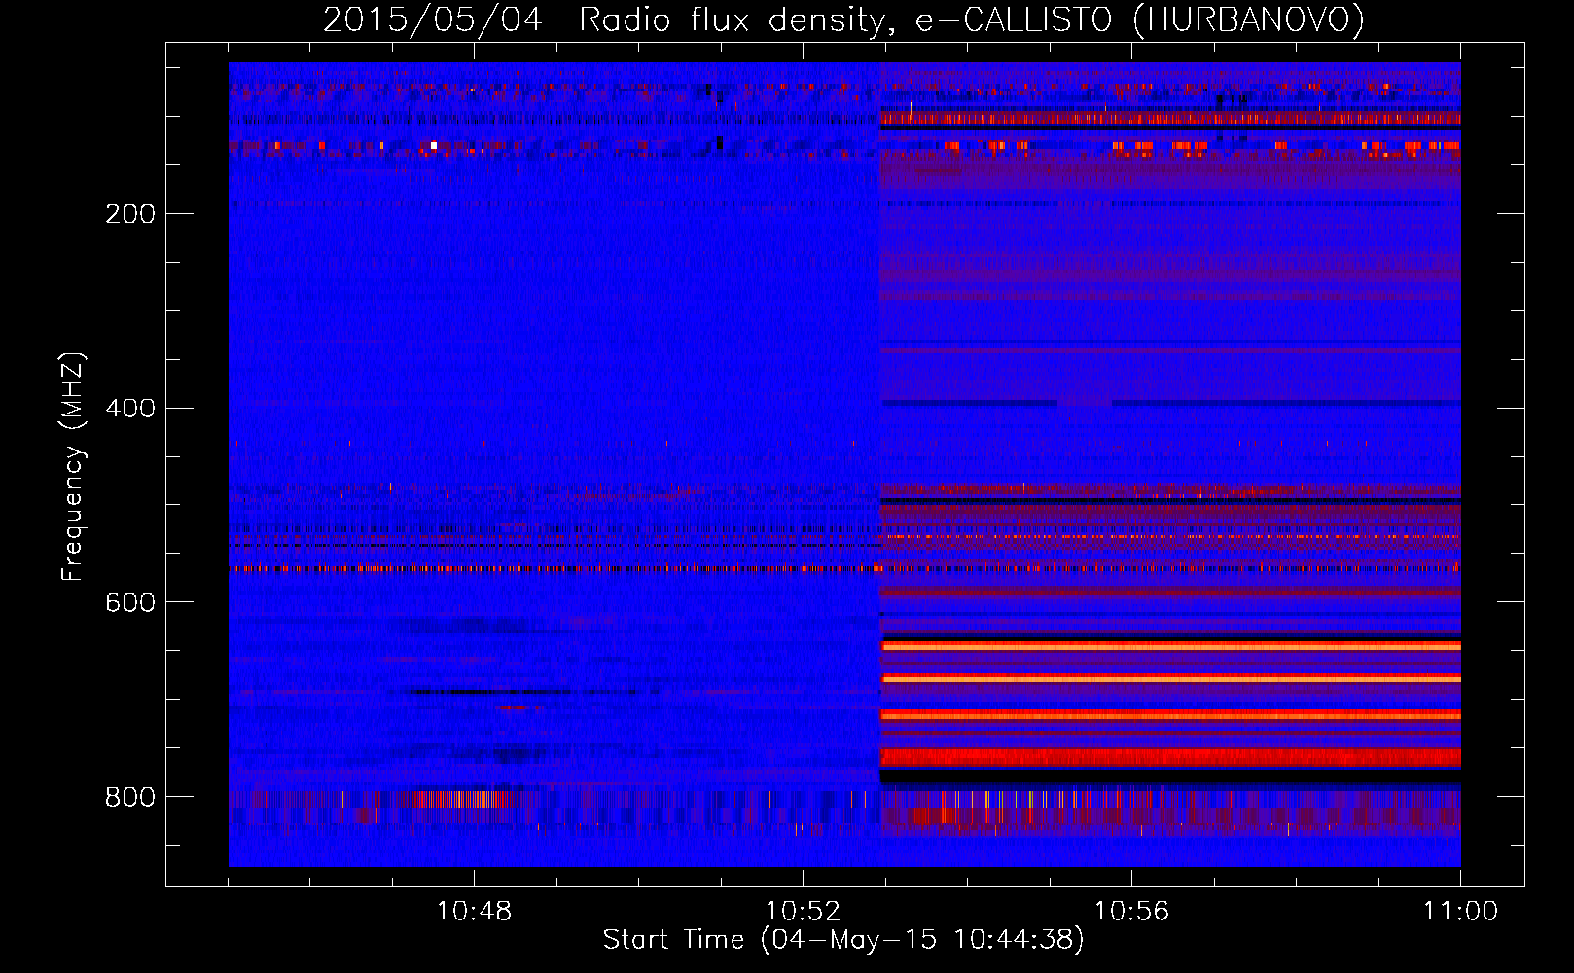1574x973 pixels.
Task: Click the '10:52' time tick label
Action: (803, 912)
